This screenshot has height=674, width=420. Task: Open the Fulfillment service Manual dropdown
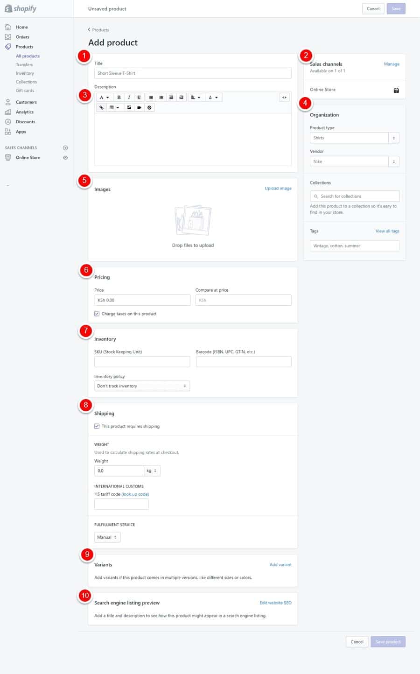tap(107, 537)
